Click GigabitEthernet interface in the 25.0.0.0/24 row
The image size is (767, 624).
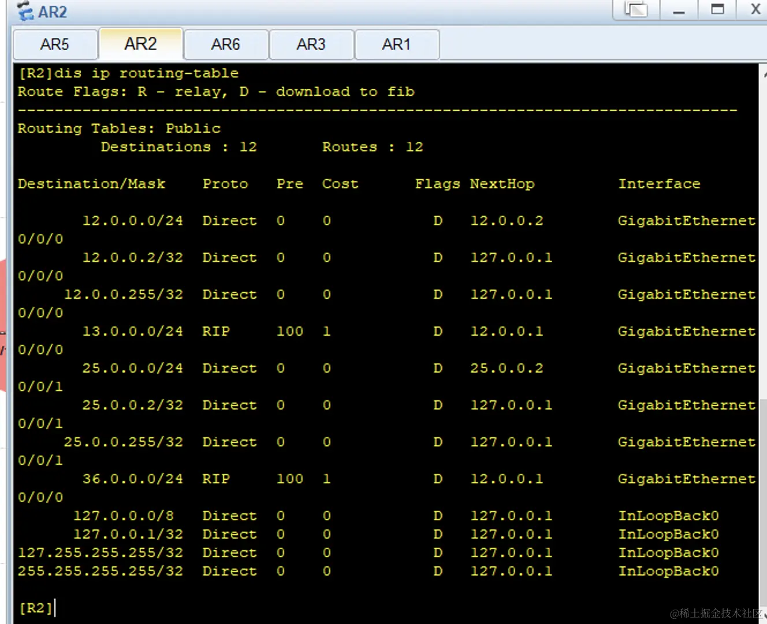tap(687, 368)
